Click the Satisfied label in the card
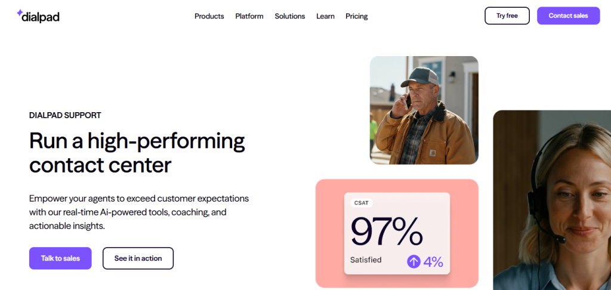Image resolution: width=611 pixels, height=290 pixels. pyautogui.click(x=366, y=260)
